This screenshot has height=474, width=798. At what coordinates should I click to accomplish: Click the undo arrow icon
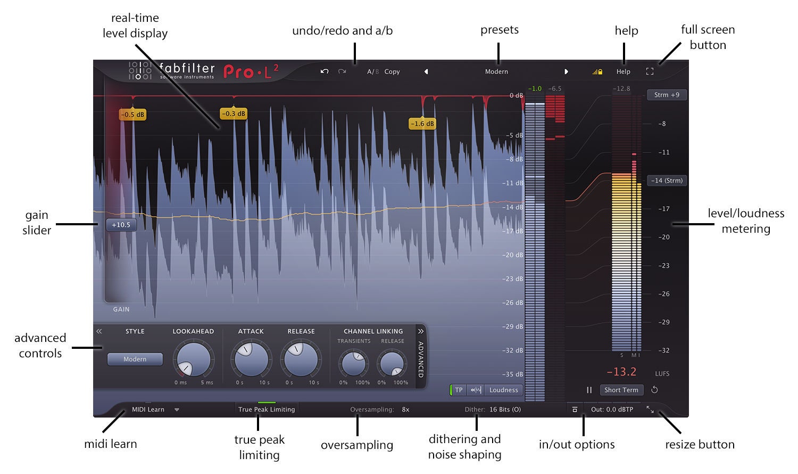(x=325, y=71)
